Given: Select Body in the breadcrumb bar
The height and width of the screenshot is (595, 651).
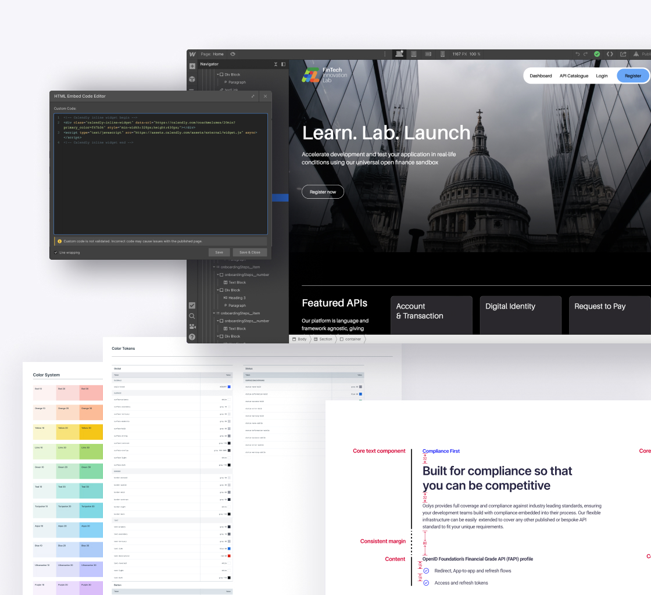Looking at the screenshot, I should tap(299, 339).
